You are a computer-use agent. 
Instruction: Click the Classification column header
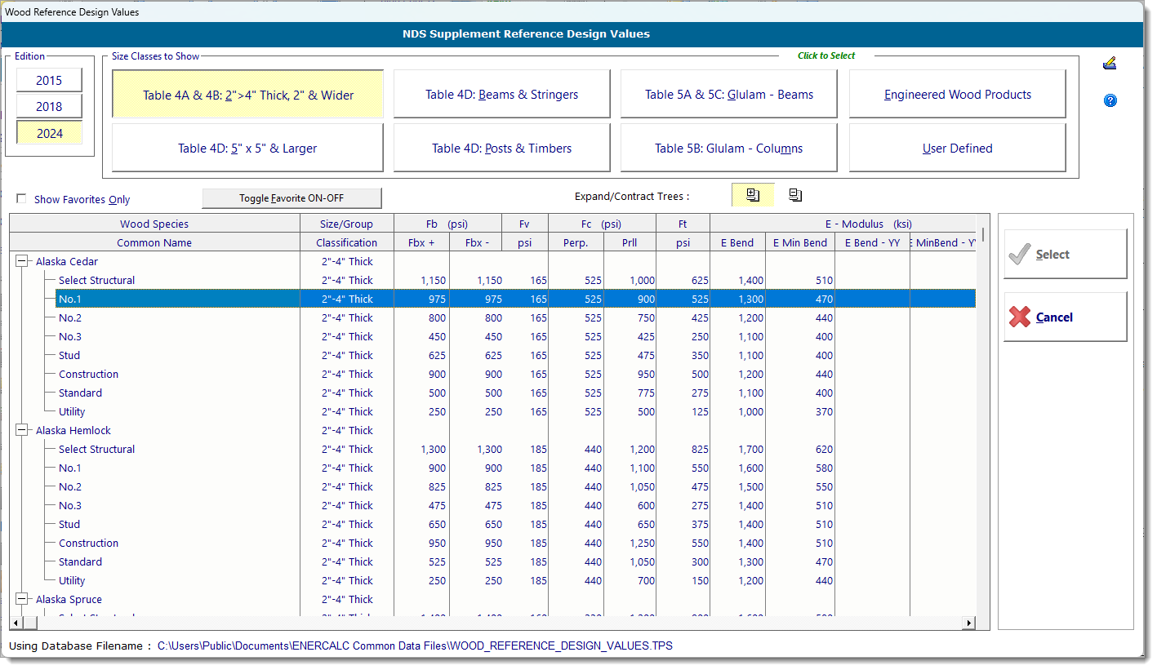click(347, 242)
